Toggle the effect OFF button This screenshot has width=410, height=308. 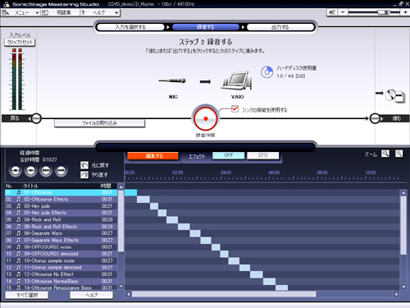click(x=229, y=155)
